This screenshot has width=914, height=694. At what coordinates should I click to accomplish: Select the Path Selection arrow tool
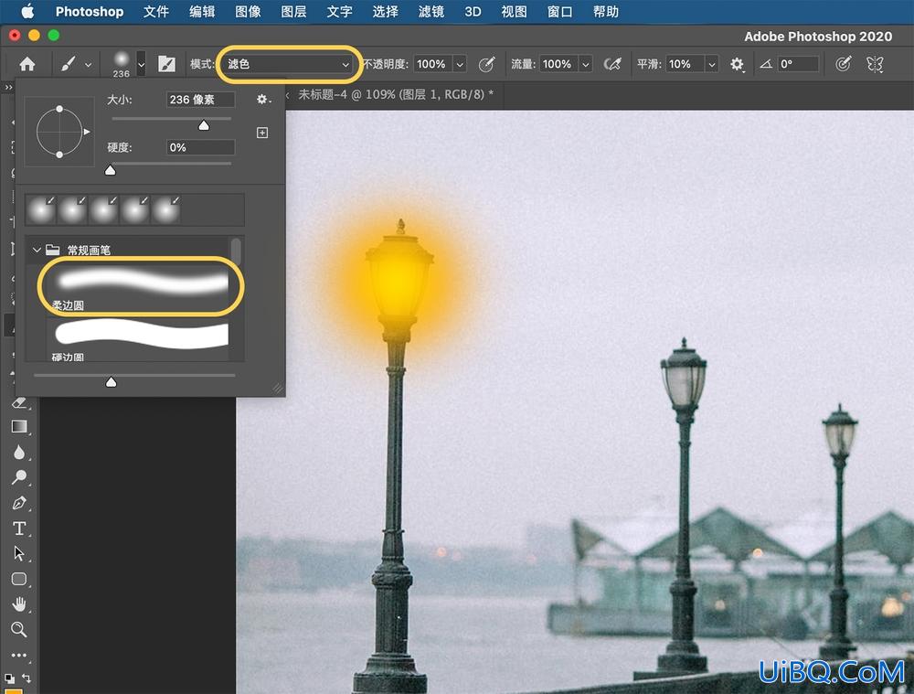tap(19, 553)
